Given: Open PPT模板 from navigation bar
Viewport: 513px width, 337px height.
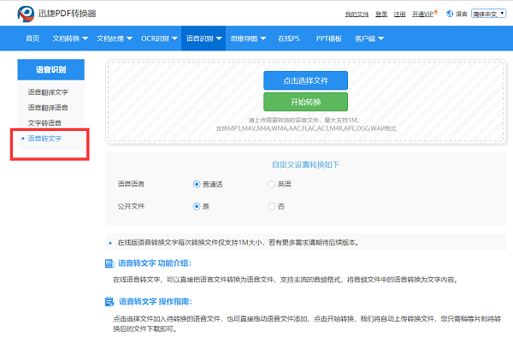Looking at the screenshot, I should (329, 38).
